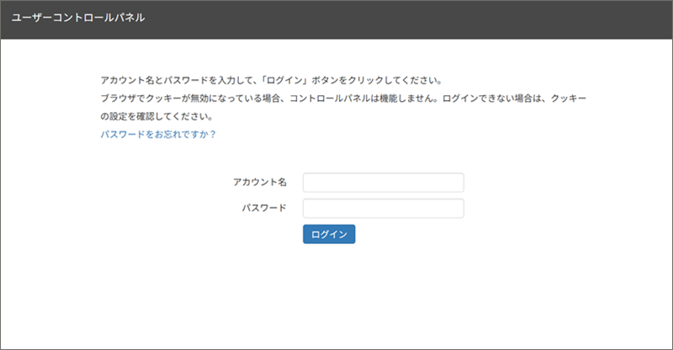Follow the forgot password hyperlink
The image size is (673, 350).
pyautogui.click(x=158, y=134)
